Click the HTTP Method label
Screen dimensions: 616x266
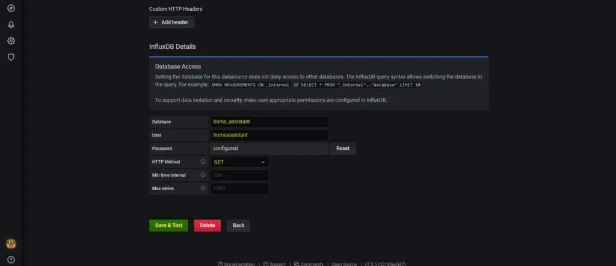[x=166, y=162]
